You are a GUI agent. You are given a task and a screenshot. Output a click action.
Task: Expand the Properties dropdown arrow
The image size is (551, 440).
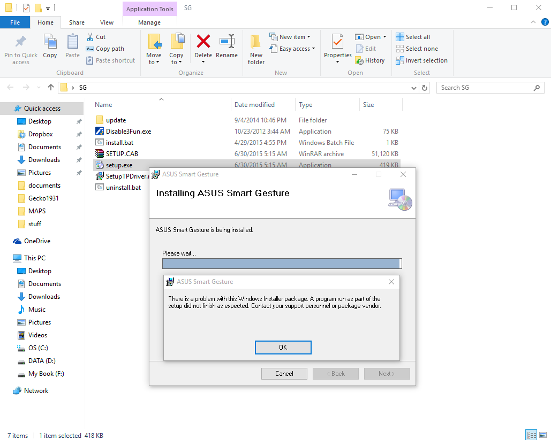[338, 62]
